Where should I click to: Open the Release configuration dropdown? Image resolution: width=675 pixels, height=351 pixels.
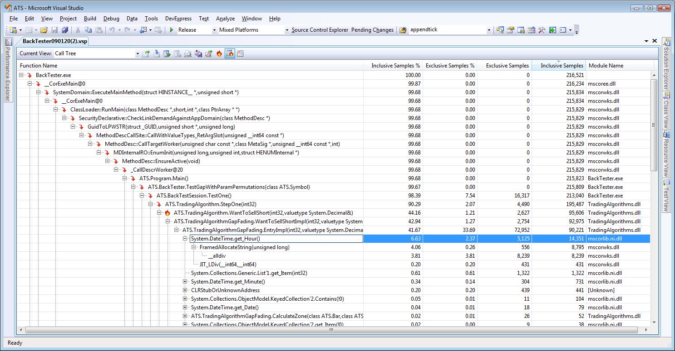214,30
